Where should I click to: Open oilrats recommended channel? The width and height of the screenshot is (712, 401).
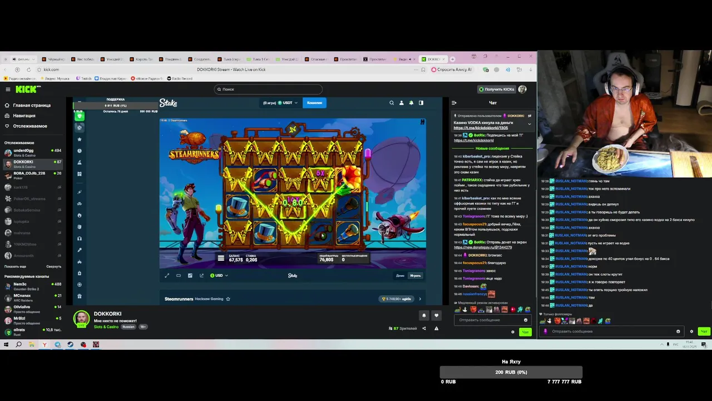33,331
